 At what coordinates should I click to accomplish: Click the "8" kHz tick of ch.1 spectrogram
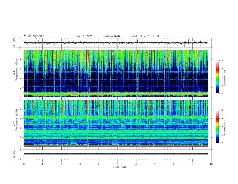click(x=21, y=60)
